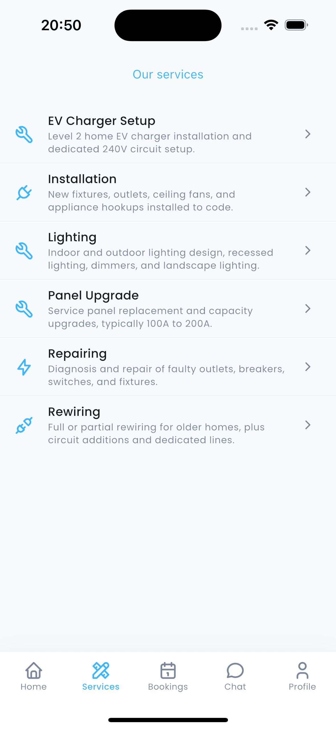Tap the wrench icon beside Panel Upgrade
Viewport: 336px width, 729px height.
(24, 309)
